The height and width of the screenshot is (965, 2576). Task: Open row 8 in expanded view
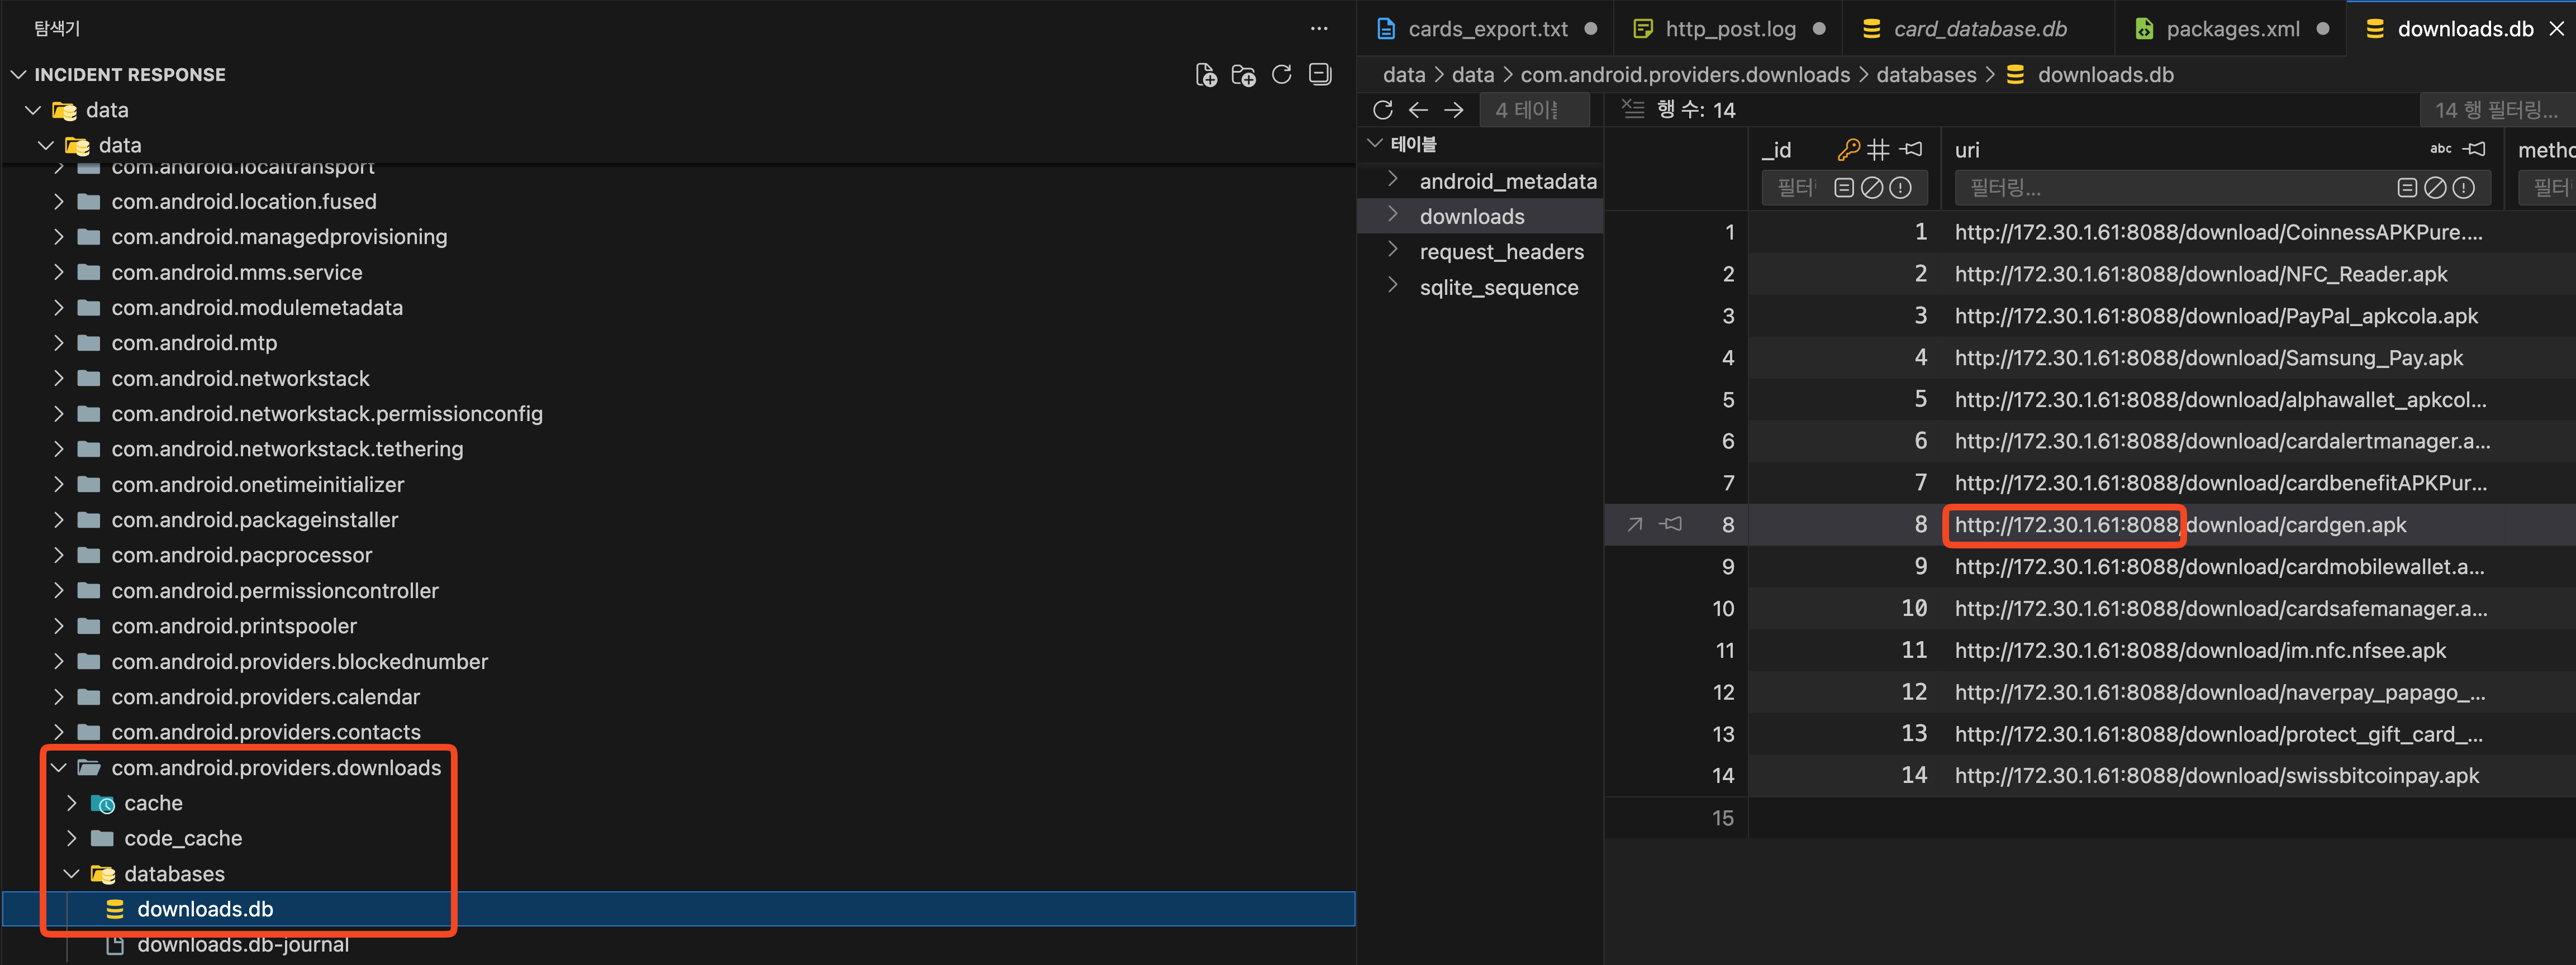pyautogui.click(x=1634, y=524)
